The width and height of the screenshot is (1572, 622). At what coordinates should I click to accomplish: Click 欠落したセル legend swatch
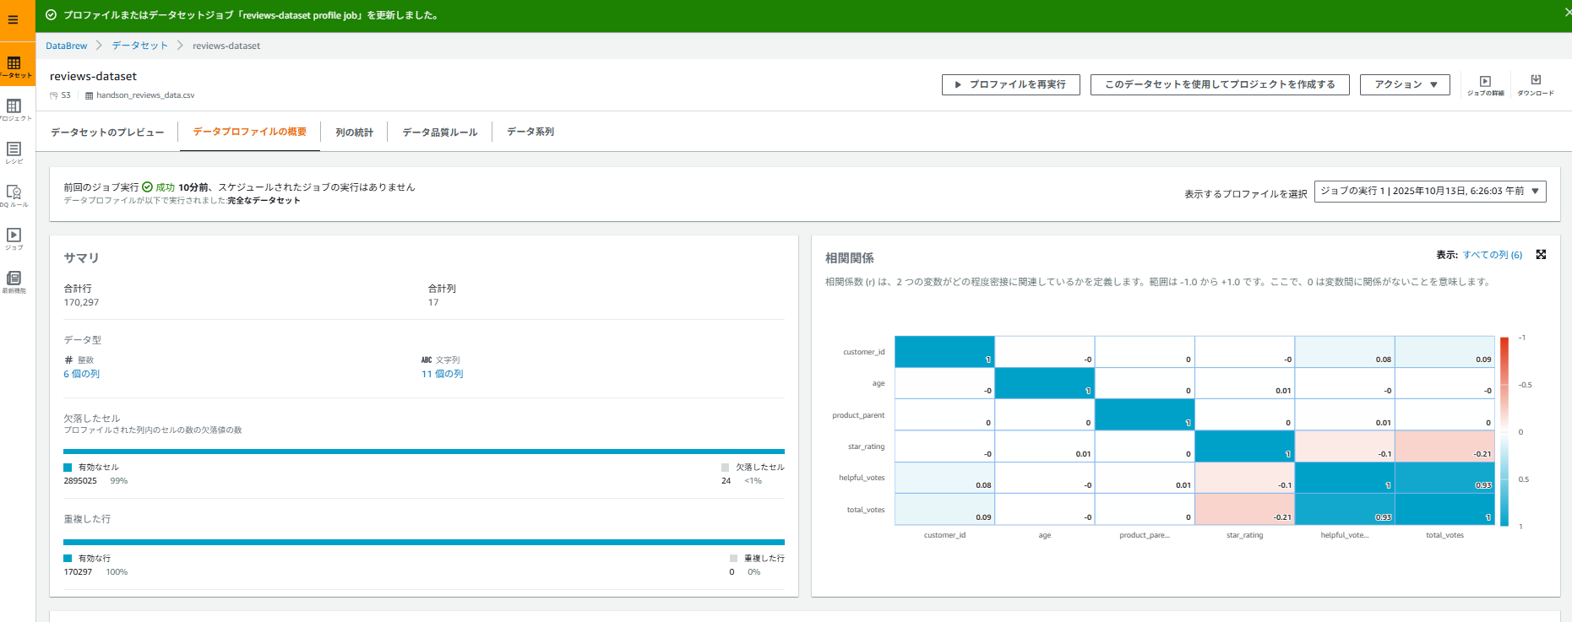coord(725,468)
